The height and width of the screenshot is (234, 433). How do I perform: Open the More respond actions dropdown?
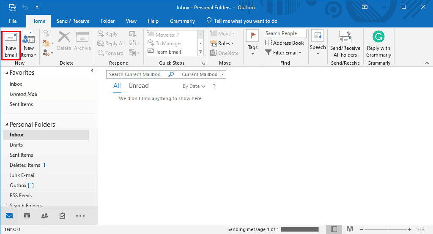134,53
